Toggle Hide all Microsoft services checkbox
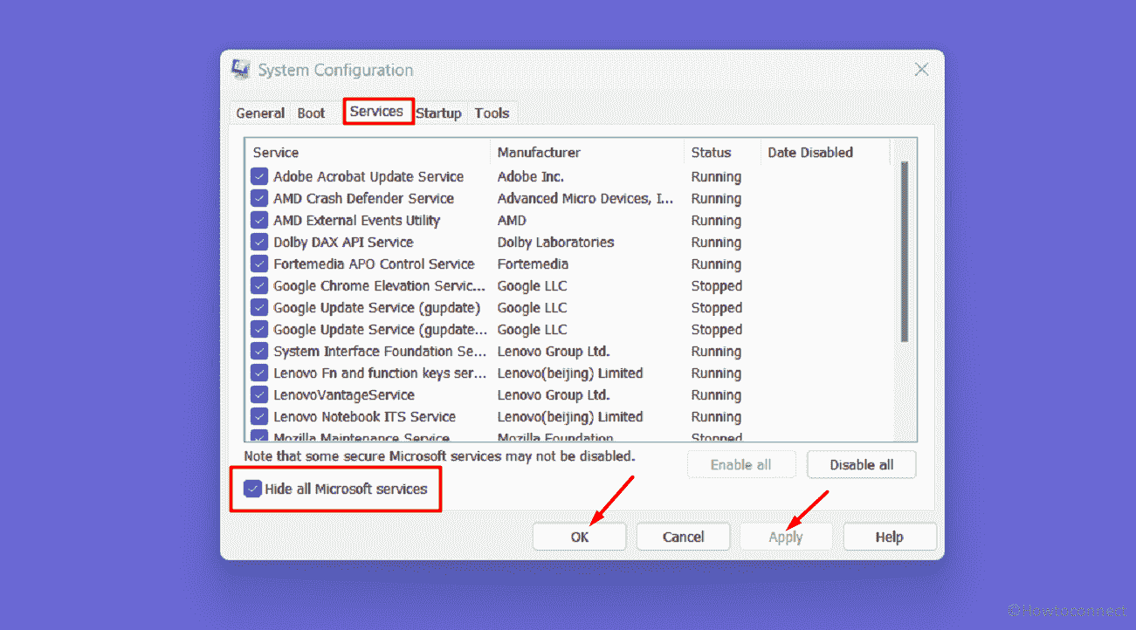The height and width of the screenshot is (630, 1136). click(x=252, y=489)
